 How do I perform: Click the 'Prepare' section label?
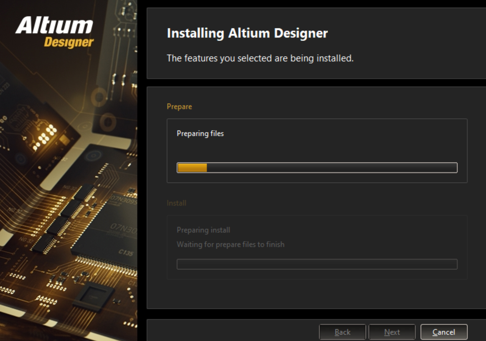pos(179,107)
